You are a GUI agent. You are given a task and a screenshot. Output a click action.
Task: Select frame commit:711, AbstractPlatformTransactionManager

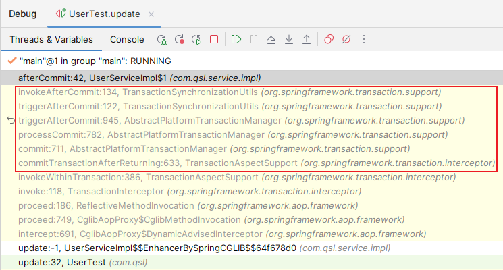point(252,148)
